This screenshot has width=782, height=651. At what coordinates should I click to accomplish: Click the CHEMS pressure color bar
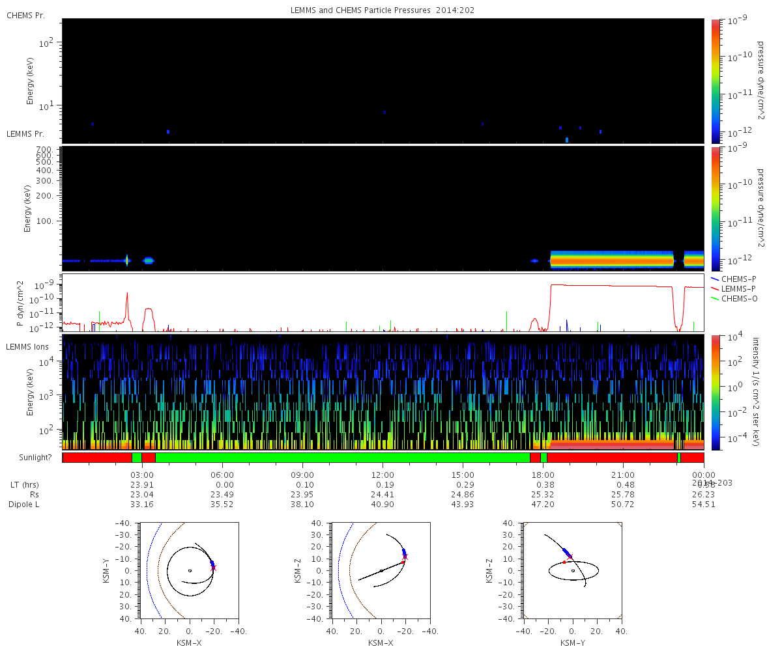point(716,81)
